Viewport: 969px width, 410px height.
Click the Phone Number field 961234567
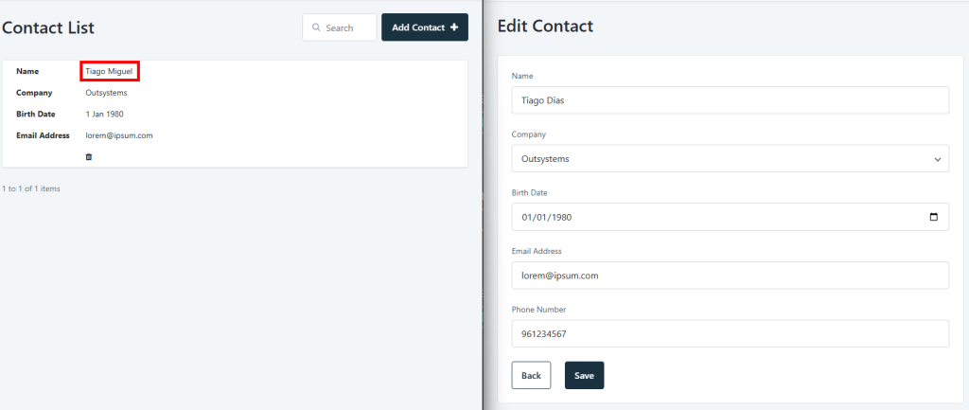click(x=730, y=334)
